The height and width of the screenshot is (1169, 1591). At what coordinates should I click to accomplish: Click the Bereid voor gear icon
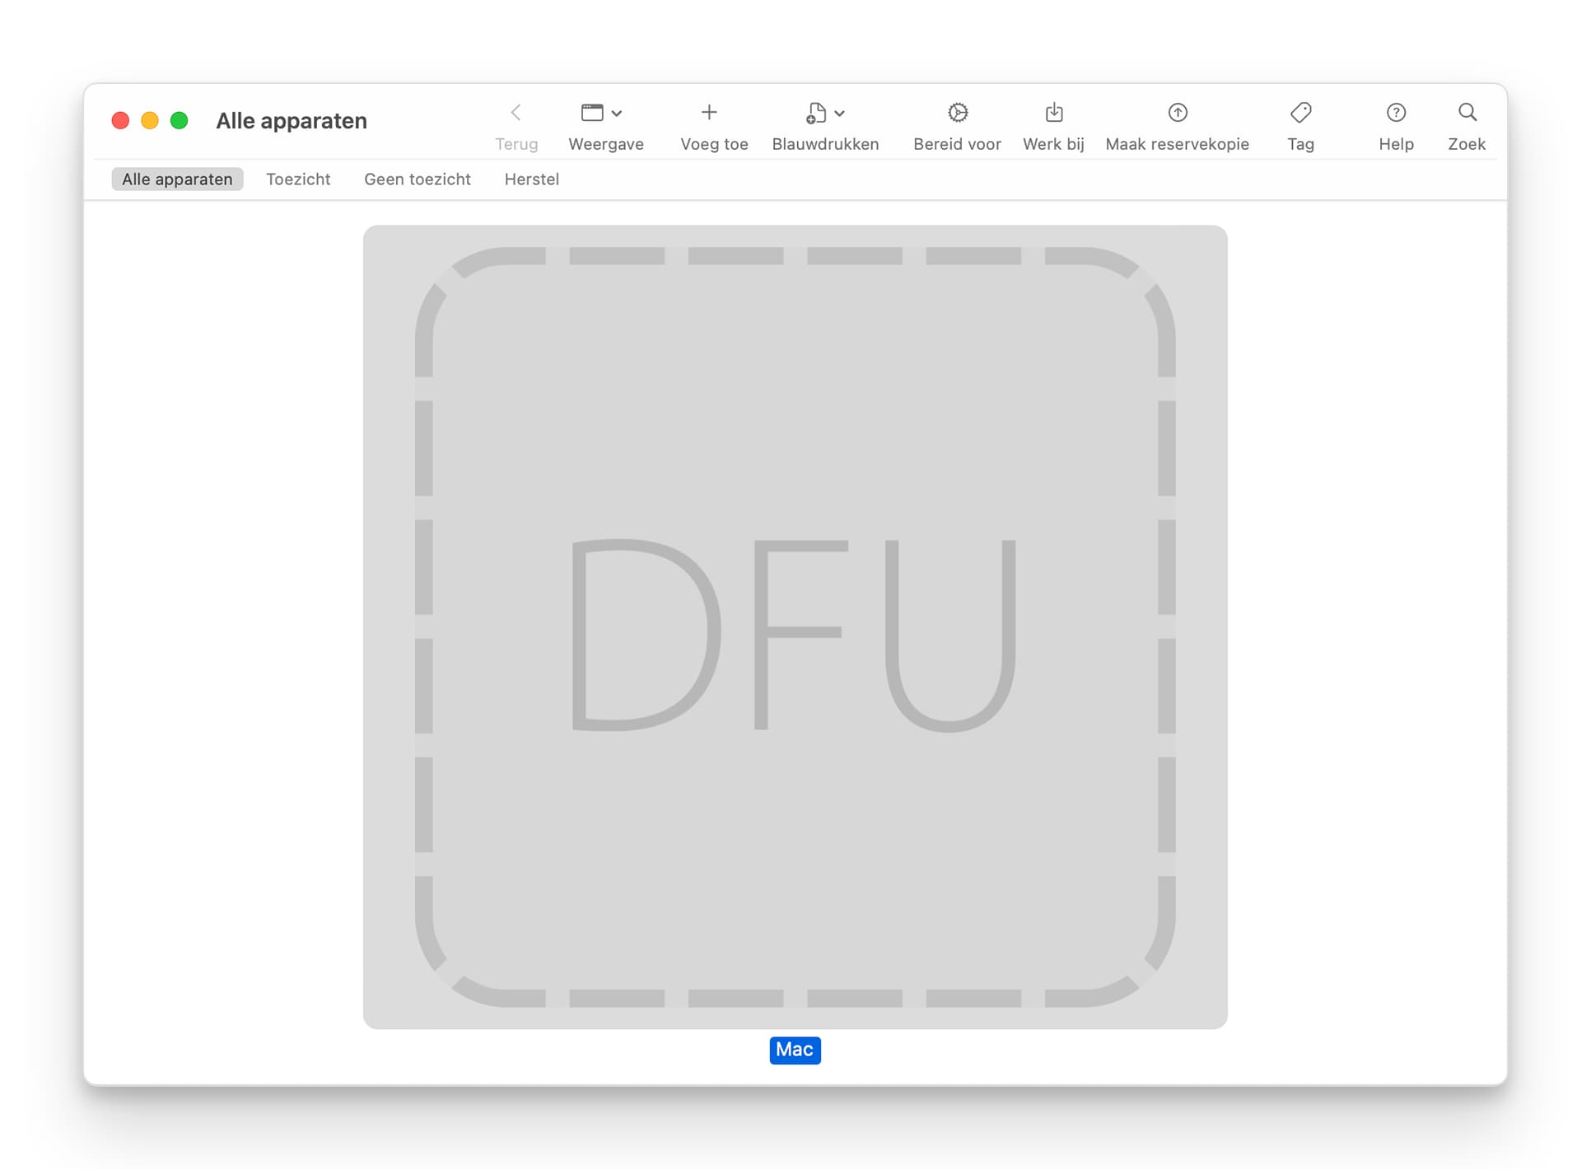point(958,113)
